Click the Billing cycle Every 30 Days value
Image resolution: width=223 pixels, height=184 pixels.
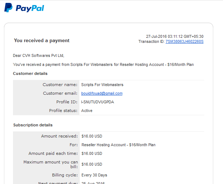tap(94, 175)
